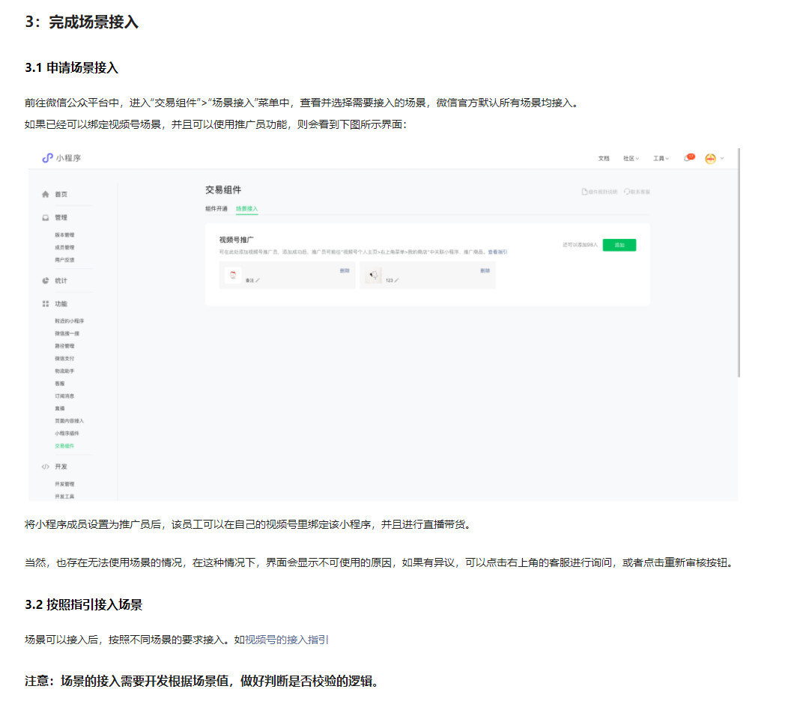Open 用户反馈 in sidebar
The width and height of the screenshot is (806, 707).
point(64,260)
